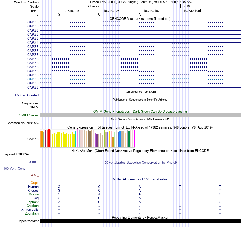Click the 19,730,106 position tick label
This screenshot has height=227, width=241.
pyautogui.click(x=111, y=11)
